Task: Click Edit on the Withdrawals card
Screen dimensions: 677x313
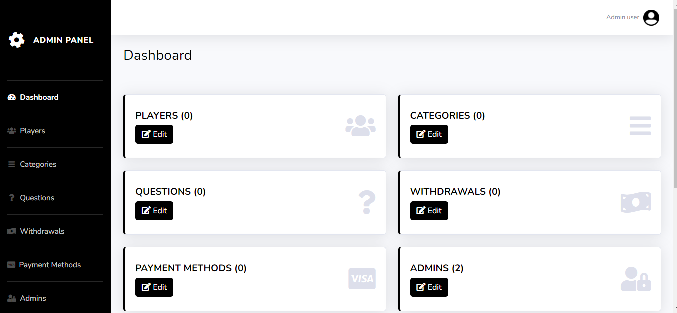Action: click(429, 211)
